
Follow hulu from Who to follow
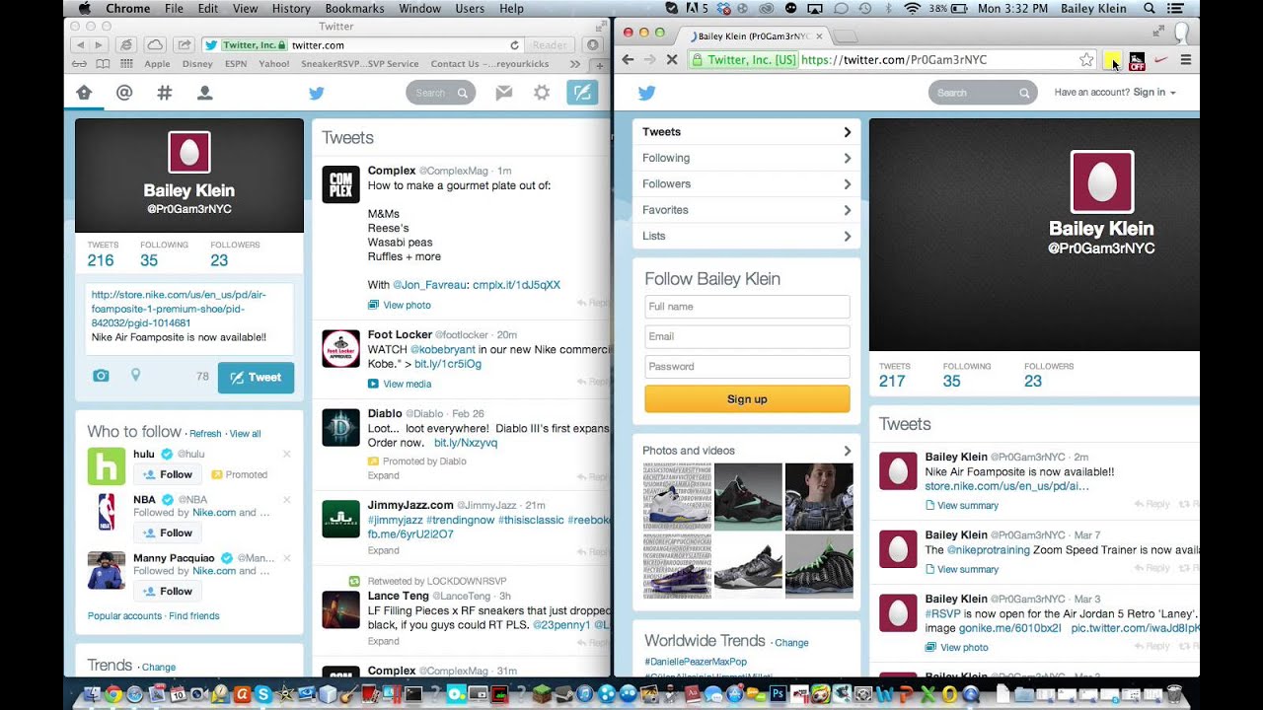point(168,474)
